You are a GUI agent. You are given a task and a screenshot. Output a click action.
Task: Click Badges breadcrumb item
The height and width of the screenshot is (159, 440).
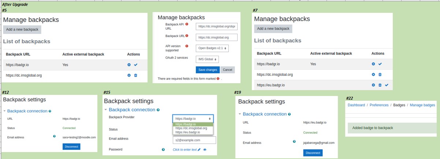[399, 105]
